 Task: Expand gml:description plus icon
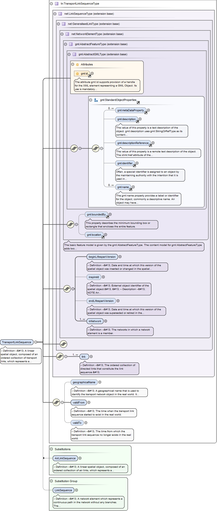click(x=140, y=119)
